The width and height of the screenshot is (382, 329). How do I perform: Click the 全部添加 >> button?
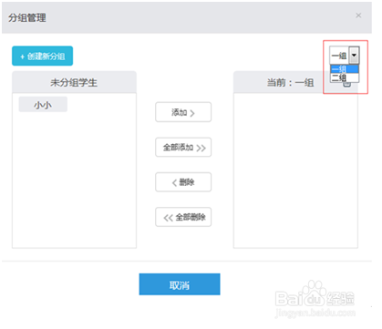(183, 148)
